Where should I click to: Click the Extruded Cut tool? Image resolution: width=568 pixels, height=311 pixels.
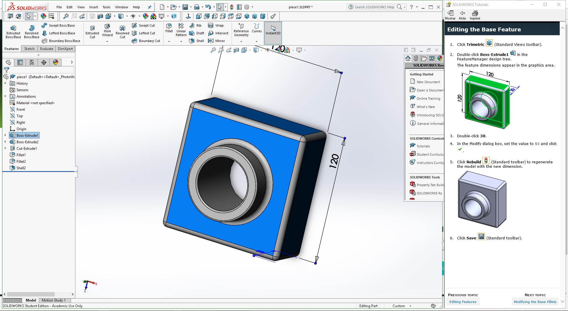click(92, 32)
